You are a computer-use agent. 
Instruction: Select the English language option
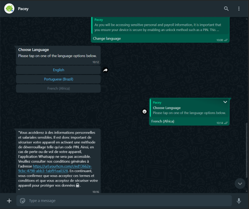[58, 70]
